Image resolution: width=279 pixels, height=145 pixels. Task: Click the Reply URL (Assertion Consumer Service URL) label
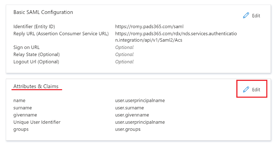[61, 34]
